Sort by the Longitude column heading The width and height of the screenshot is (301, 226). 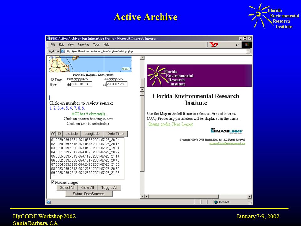[x=92, y=134]
